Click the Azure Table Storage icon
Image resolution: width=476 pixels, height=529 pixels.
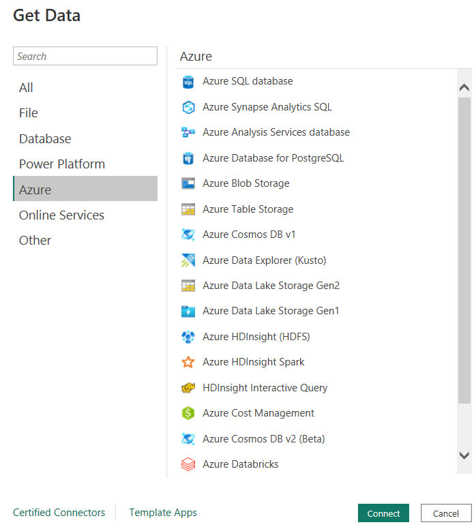coord(188,209)
